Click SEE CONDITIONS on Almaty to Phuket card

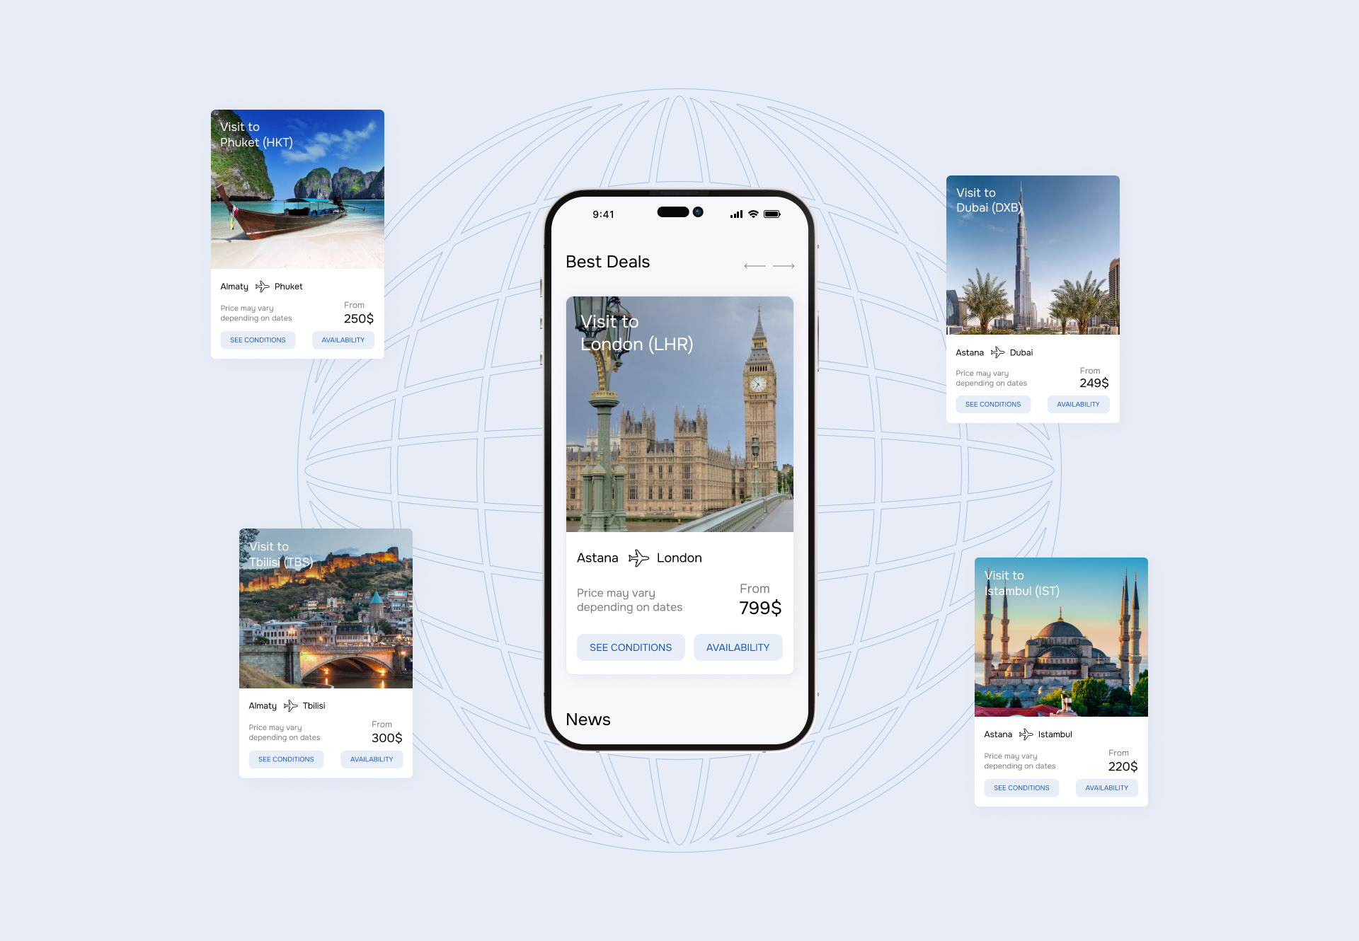pos(257,340)
